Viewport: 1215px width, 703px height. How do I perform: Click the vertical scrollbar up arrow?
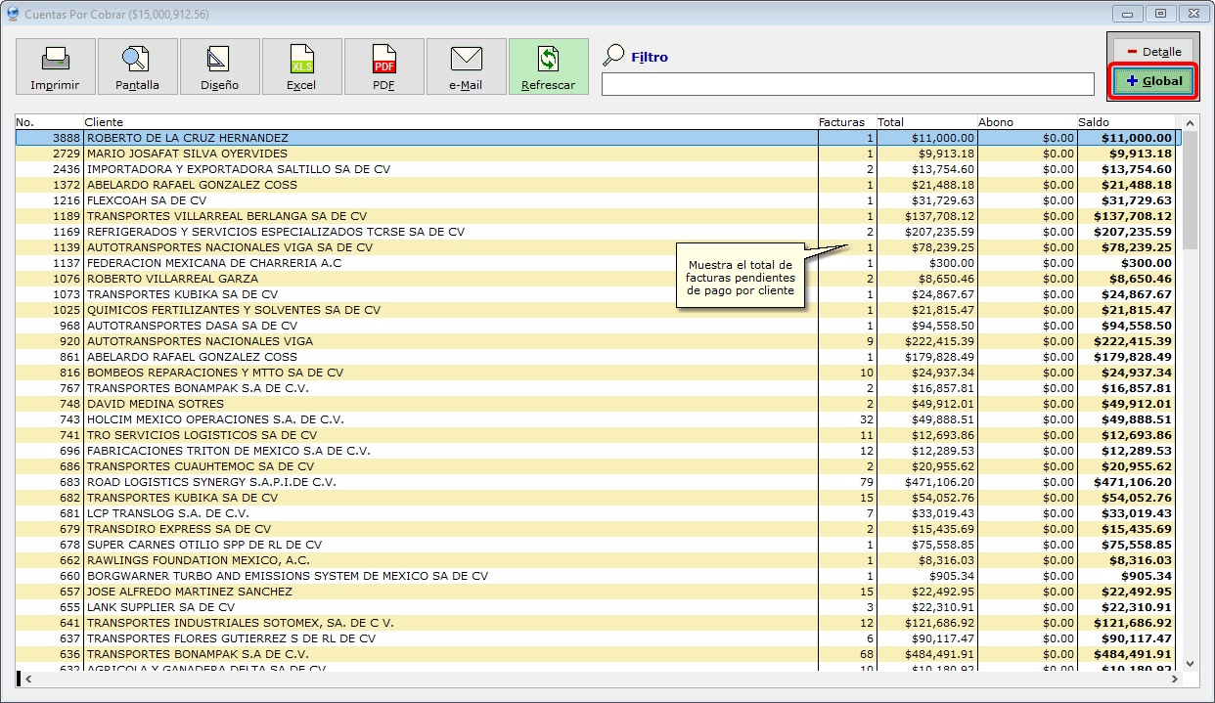tap(1190, 123)
